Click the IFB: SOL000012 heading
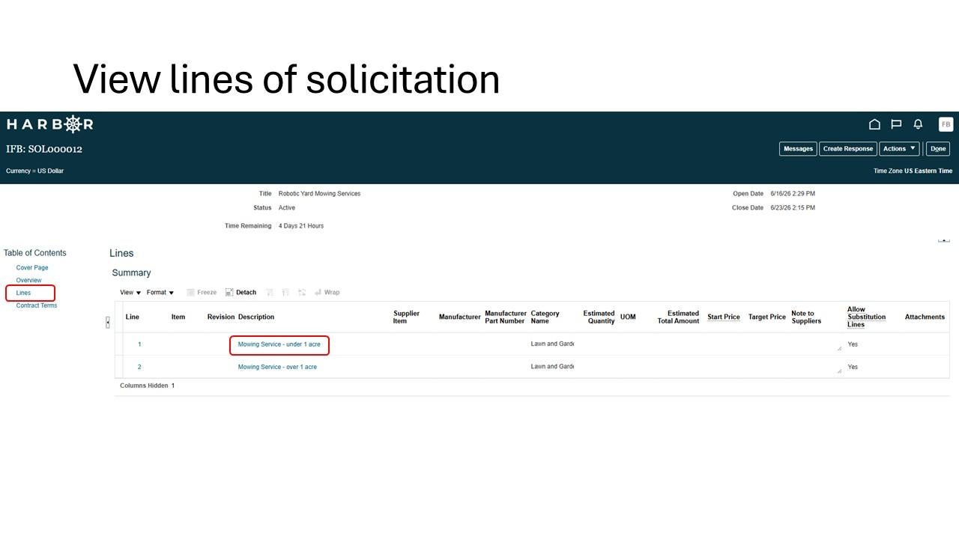This screenshot has height=539, width=959. click(44, 149)
